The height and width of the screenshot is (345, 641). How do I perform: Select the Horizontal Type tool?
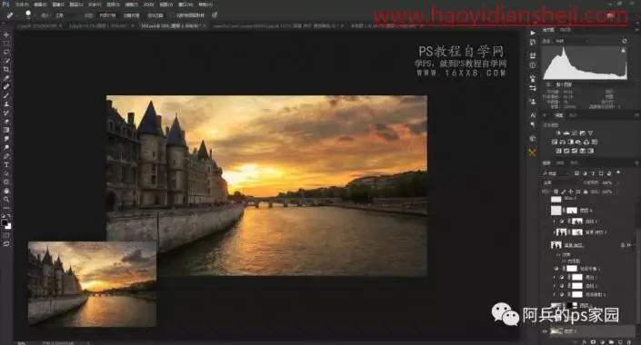pyautogui.click(x=6, y=164)
